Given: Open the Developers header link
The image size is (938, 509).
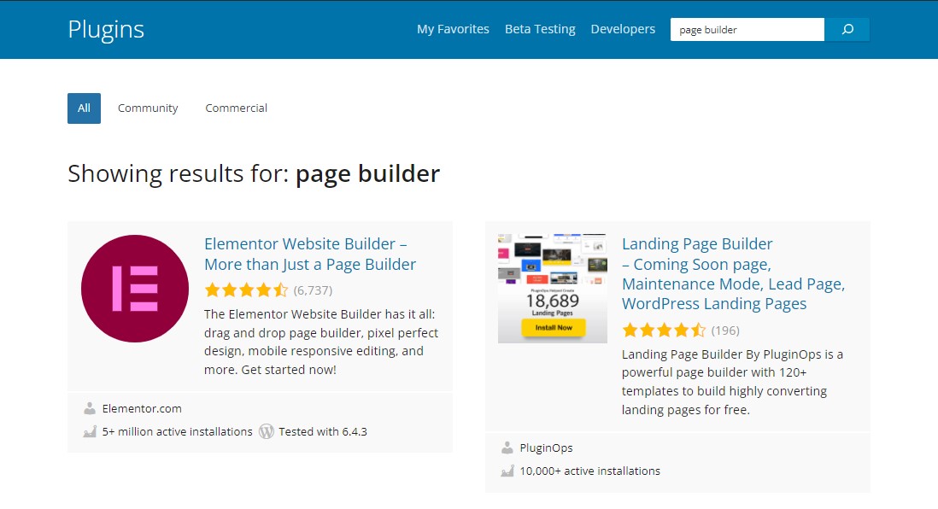Looking at the screenshot, I should coord(623,29).
